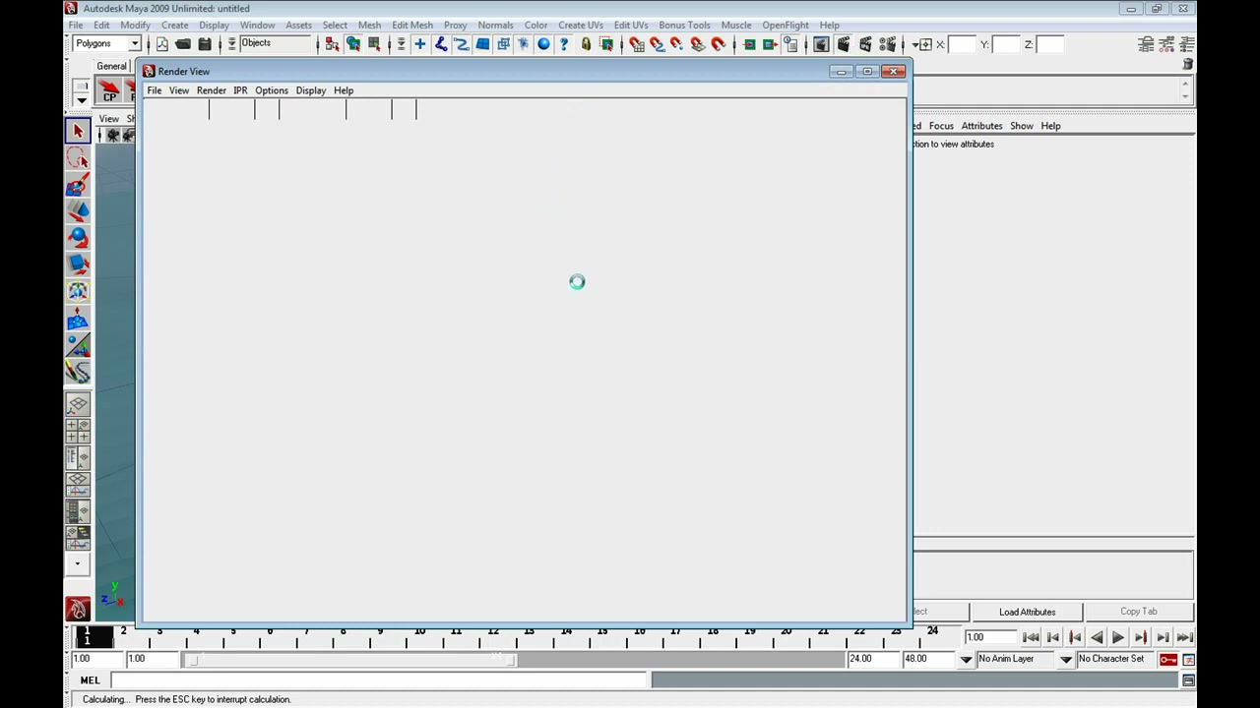Switch to the General shelf tab
The image size is (1260, 708).
point(111,66)
